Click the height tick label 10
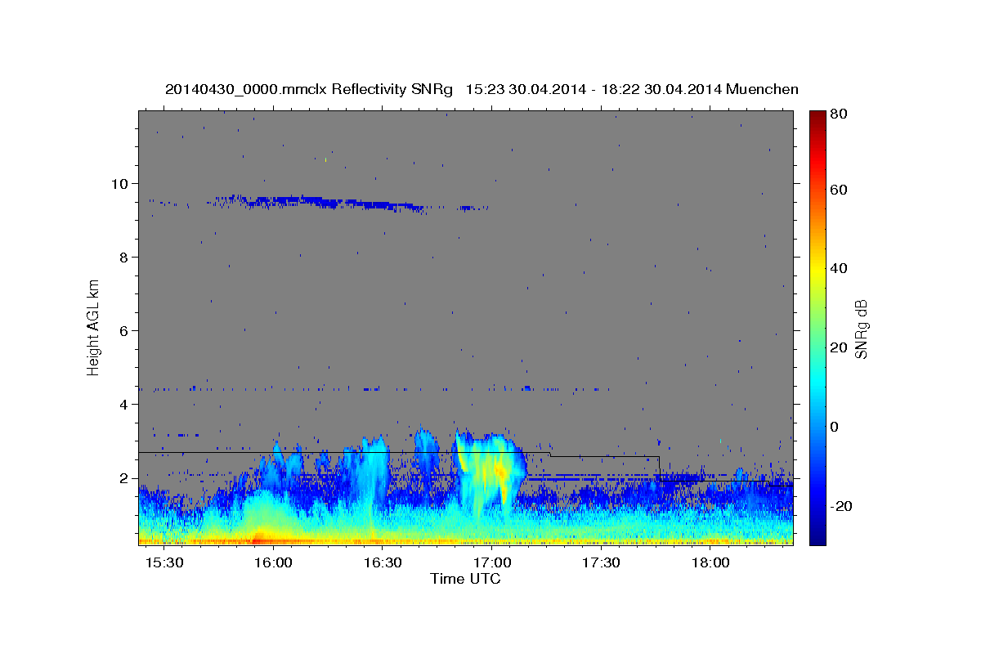The image size is (981, 654). click(x=119, y=183)
